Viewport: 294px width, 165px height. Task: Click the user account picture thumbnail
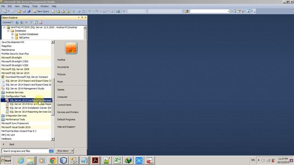point(71,48)
